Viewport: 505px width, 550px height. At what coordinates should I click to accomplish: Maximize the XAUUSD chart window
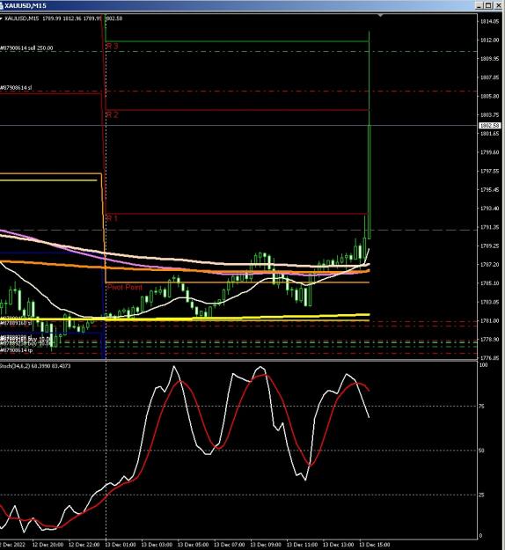[x=487, y=5]
